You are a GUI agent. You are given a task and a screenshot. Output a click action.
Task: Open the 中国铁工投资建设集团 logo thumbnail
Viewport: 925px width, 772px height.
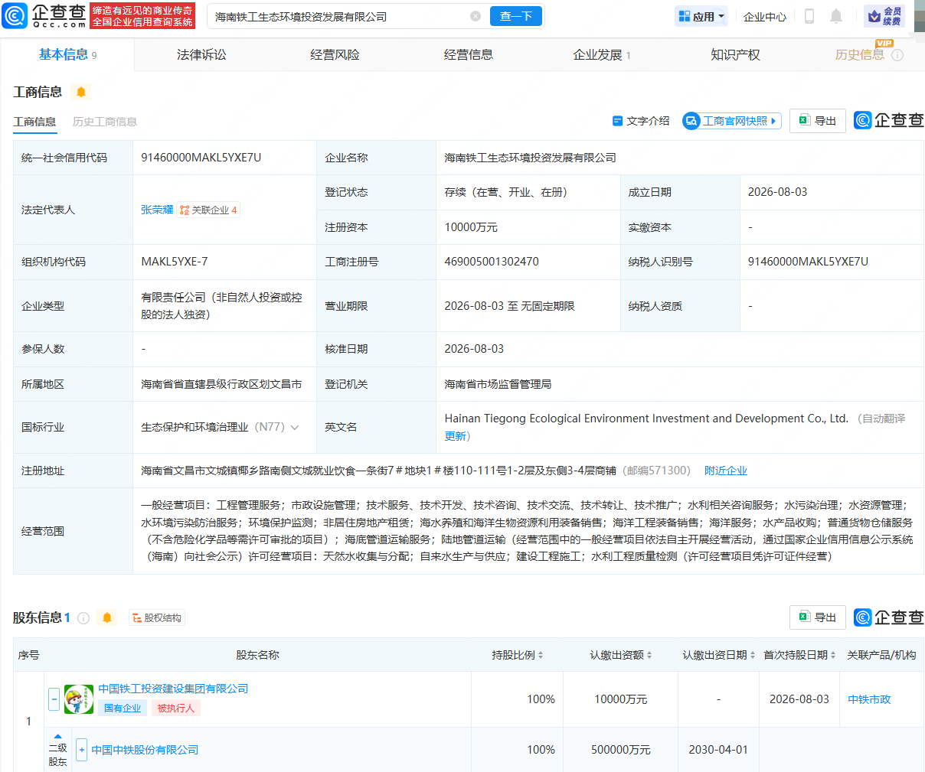click(79, 699)
